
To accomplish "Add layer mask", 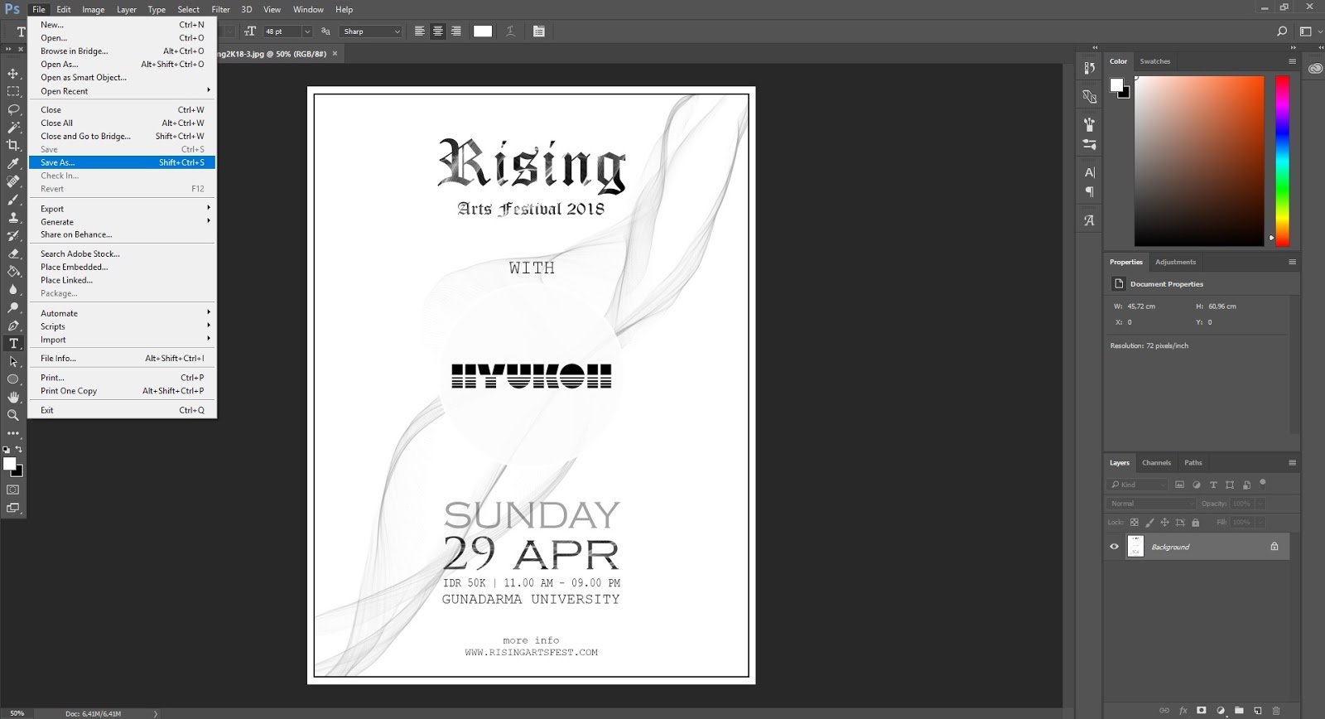I will pos(1202,711).
